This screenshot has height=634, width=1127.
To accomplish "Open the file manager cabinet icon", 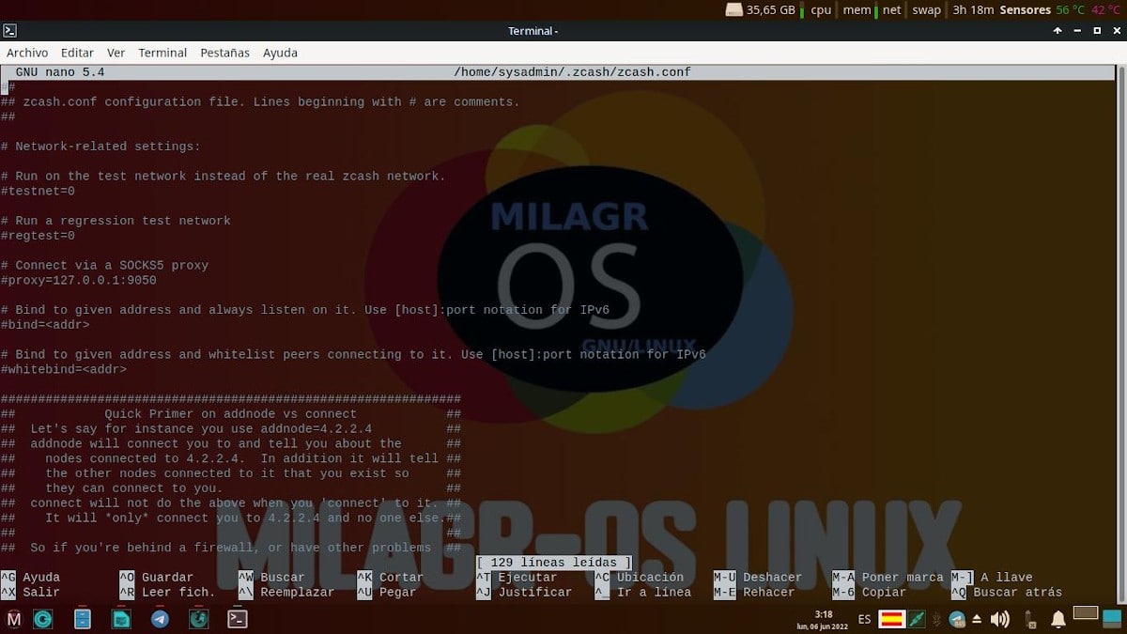I will 82,619.
